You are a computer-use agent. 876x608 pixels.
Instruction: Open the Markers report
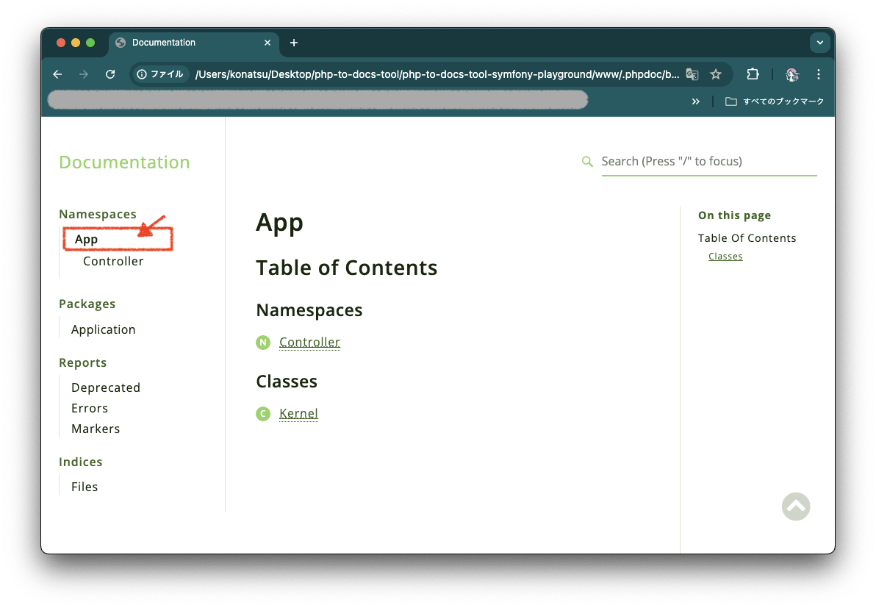point(96,429)
